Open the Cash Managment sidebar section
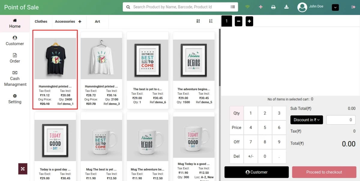Viewport: 360px width, 181px height. click(15, 79)
